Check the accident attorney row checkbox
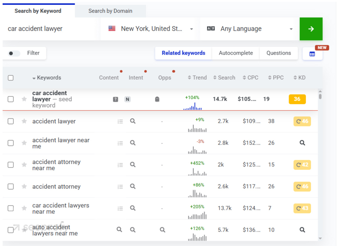The width and height of the screenshot is (339, 246). tap(11, 186)
